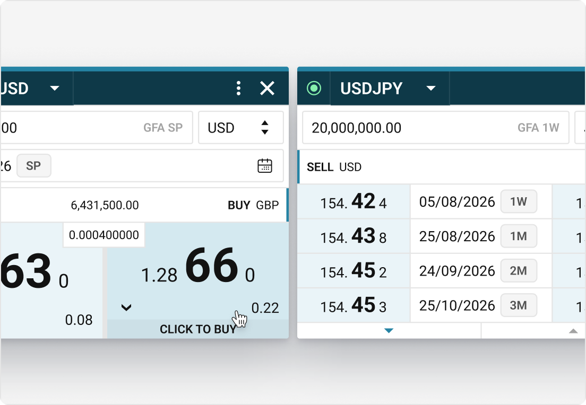Click the 6,431,500.00 amount
The width and height of the screenshot is (586, 405).
105,205
